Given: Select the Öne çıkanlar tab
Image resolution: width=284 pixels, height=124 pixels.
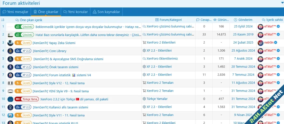Looking at the screenshot, I should coord(46,12).
